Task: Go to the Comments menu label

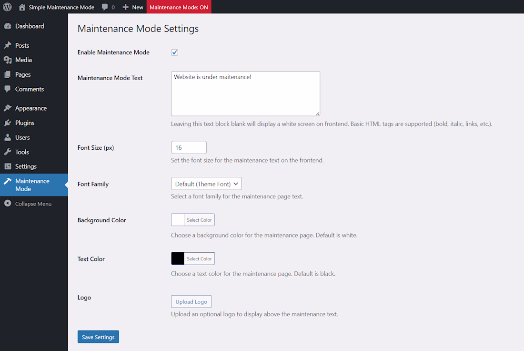Action: (30, 89)
